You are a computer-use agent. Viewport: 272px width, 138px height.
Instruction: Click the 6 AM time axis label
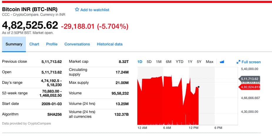[x=167, y=128]
